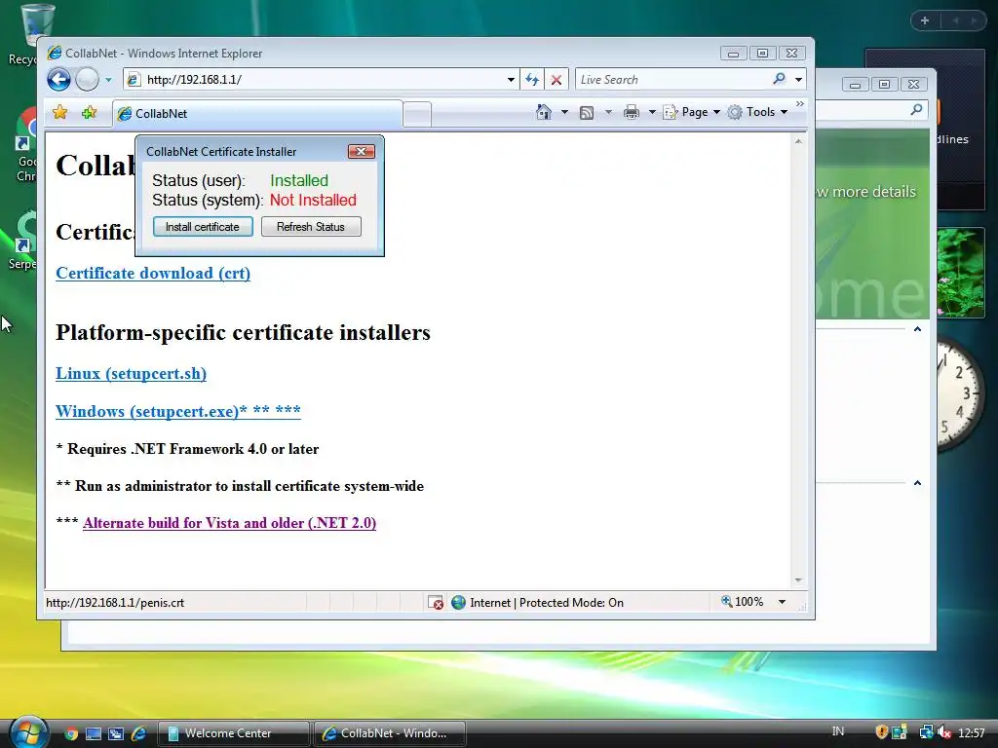Viewport: 998px width, 748px height.
Task: Expand the Feeds dropdown arrow
Action: coord(608,112)
